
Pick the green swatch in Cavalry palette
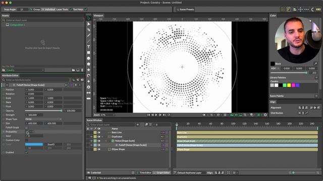pyautogui.click(x=285, y=85)
